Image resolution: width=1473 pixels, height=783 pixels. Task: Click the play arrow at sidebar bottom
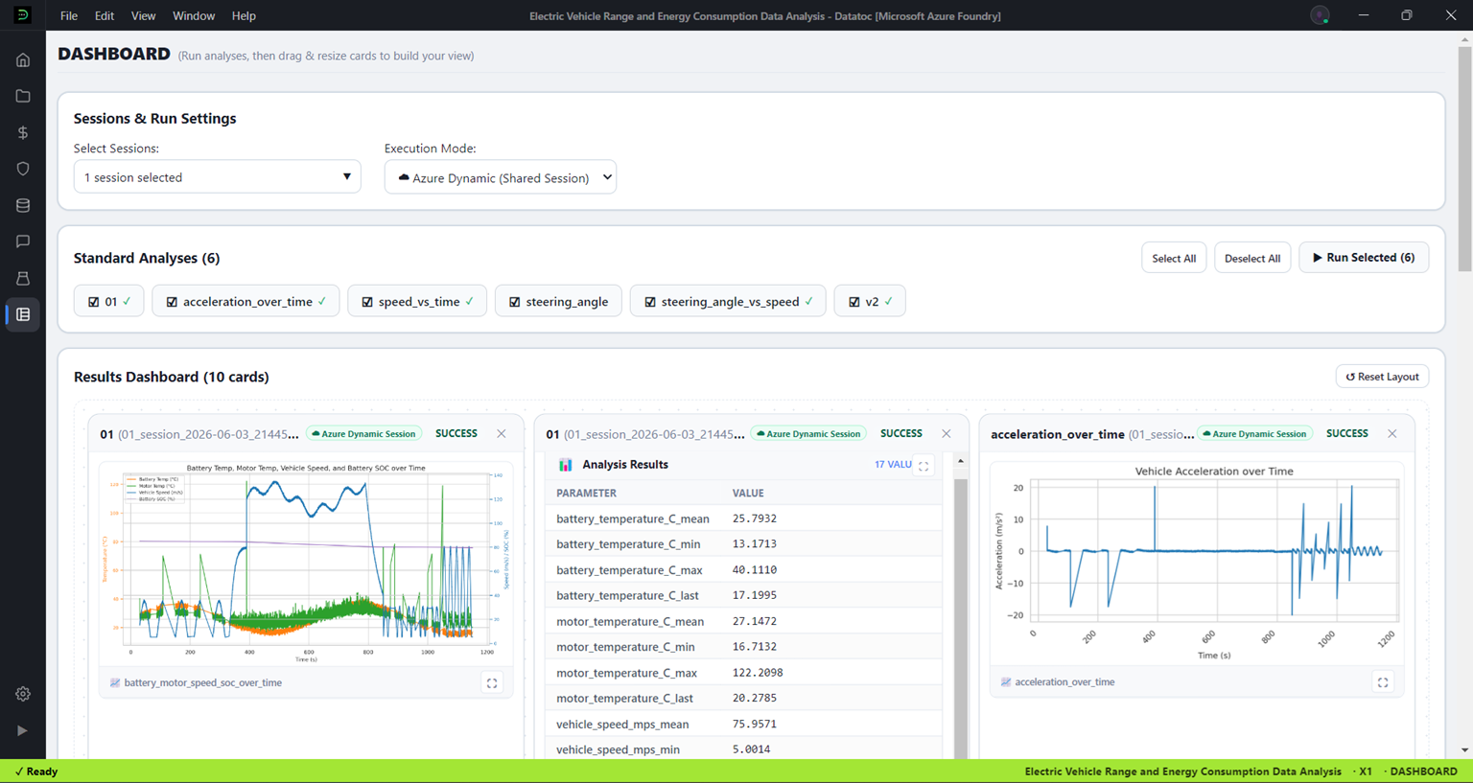pos(23,730)
